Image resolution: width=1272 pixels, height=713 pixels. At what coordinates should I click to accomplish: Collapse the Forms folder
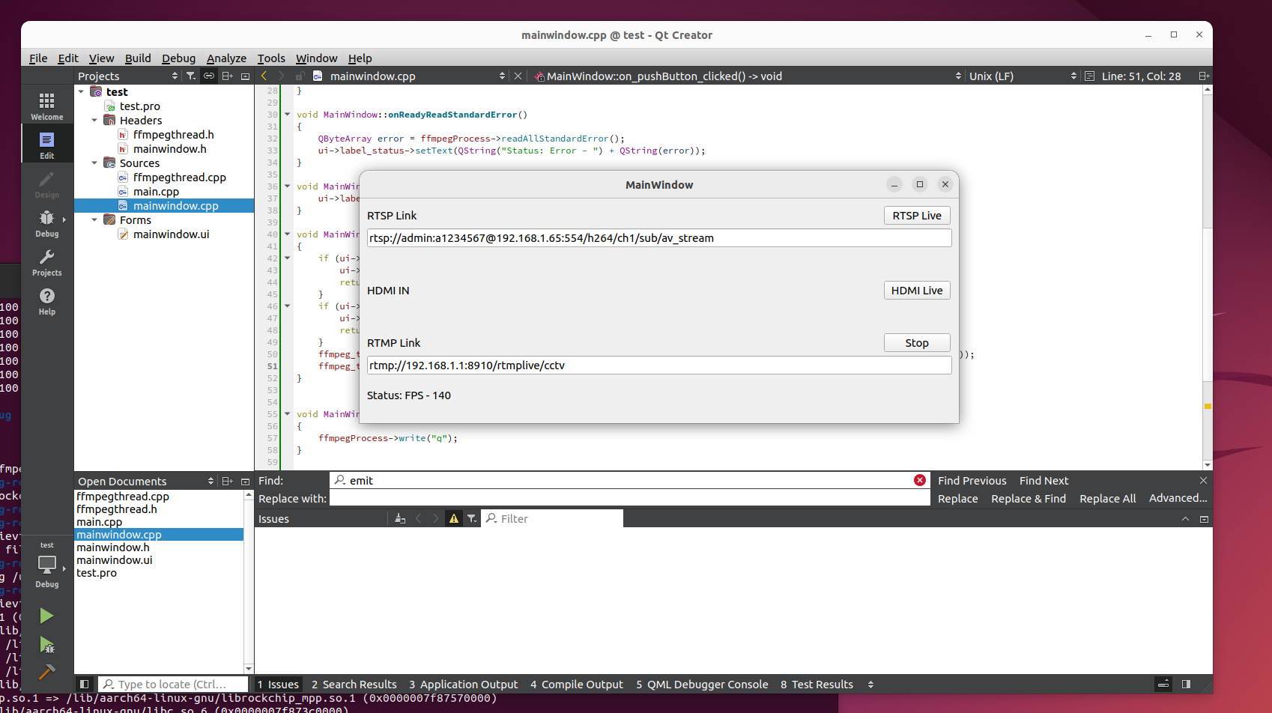tap(94, 219)
